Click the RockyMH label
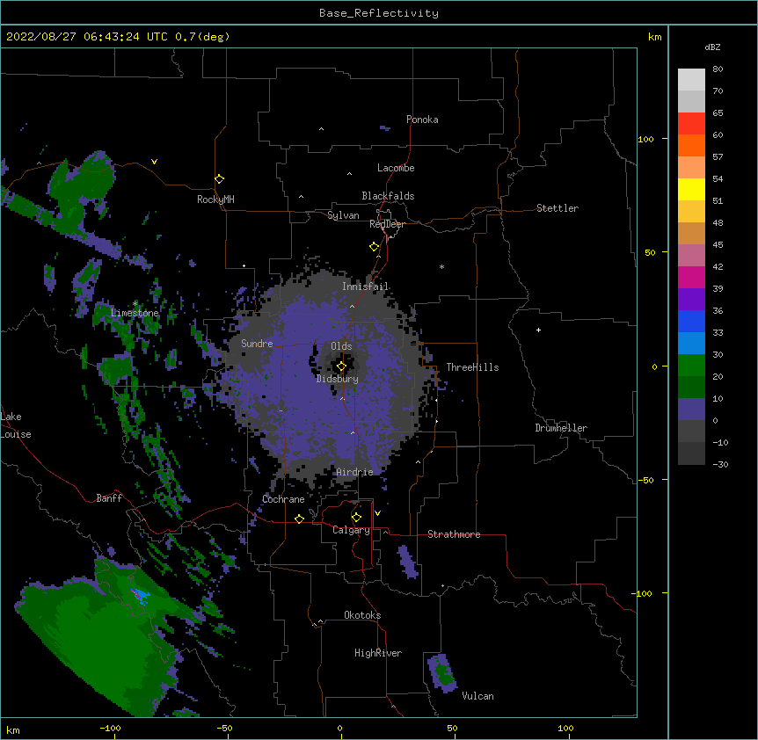This screenshot has height=740, width=758. pos(215,200)
